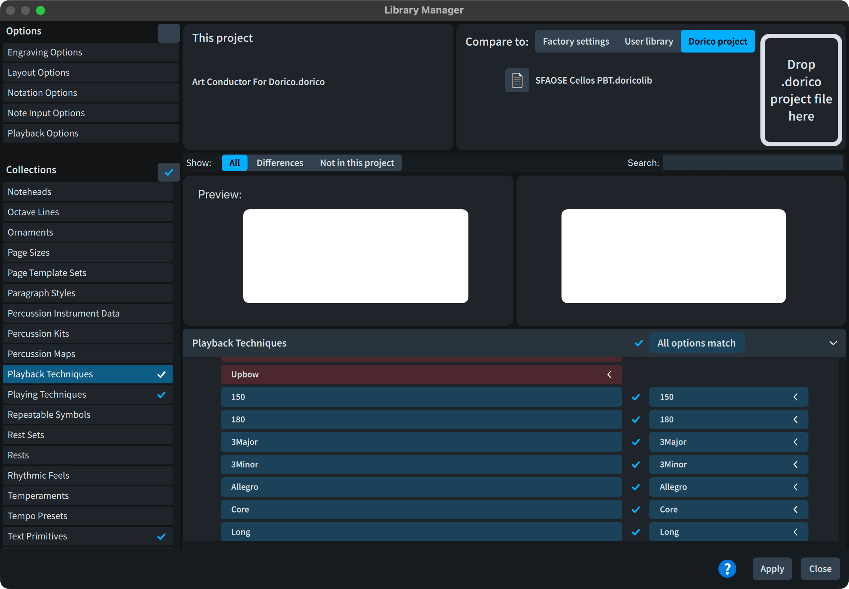The width and height of the screenshot is (849, 589).
Task: Toggle the checkmark beside Playing Techniques
Action: pos(161,395)
